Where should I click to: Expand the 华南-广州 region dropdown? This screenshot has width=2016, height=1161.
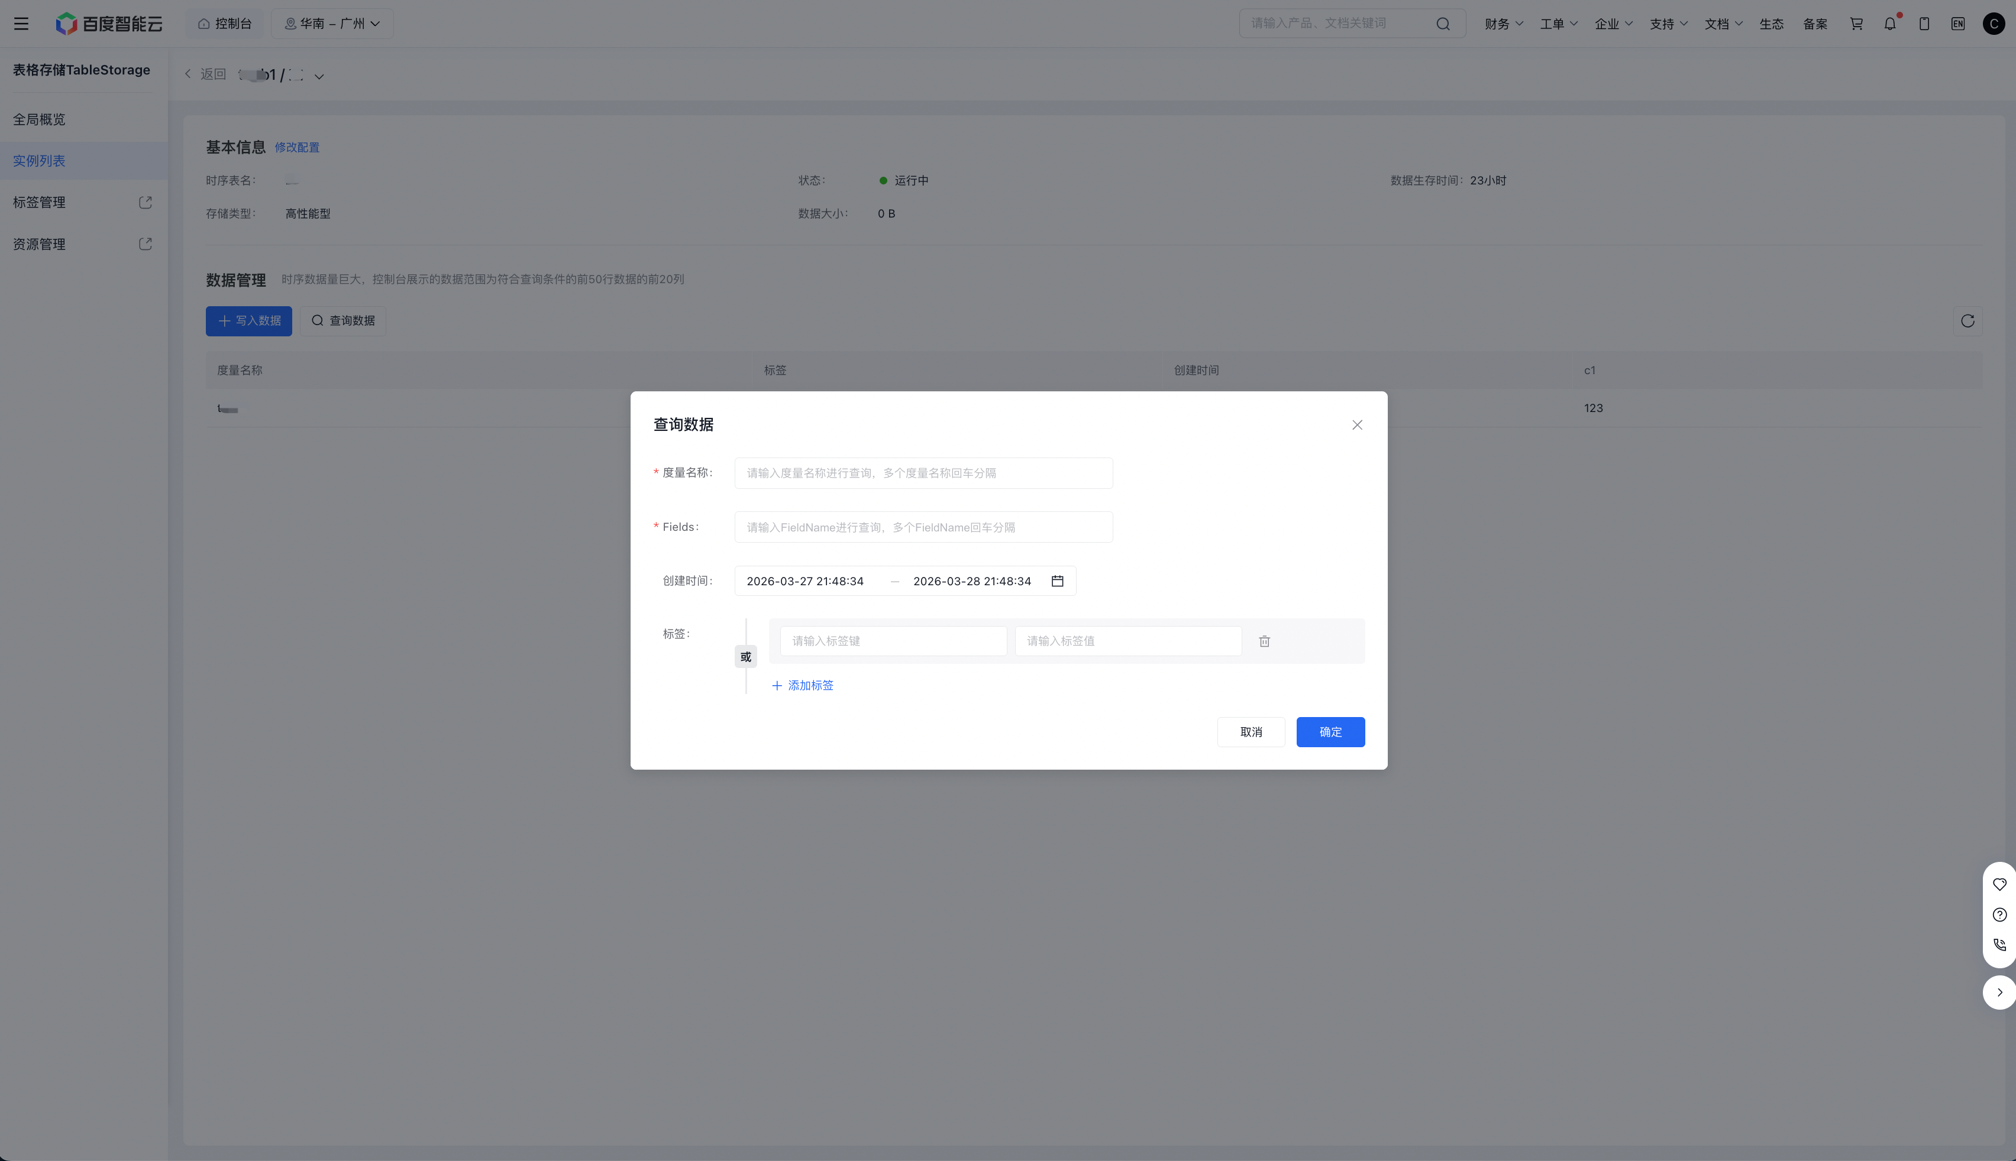[x=332, y=24]
